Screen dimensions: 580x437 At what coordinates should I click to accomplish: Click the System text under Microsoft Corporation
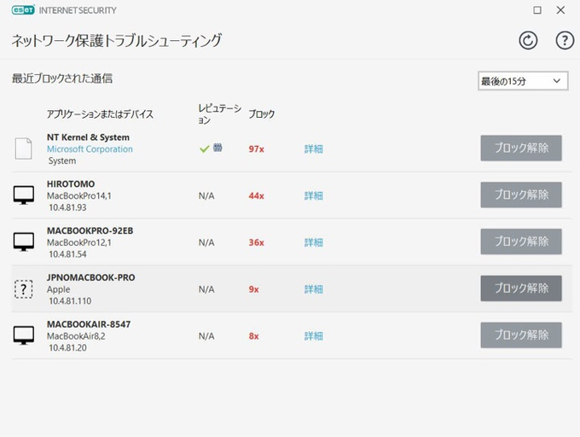click(x=62, y=161)
